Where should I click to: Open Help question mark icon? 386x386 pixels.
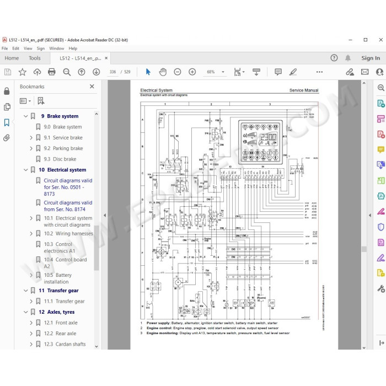tap(334, 58)
